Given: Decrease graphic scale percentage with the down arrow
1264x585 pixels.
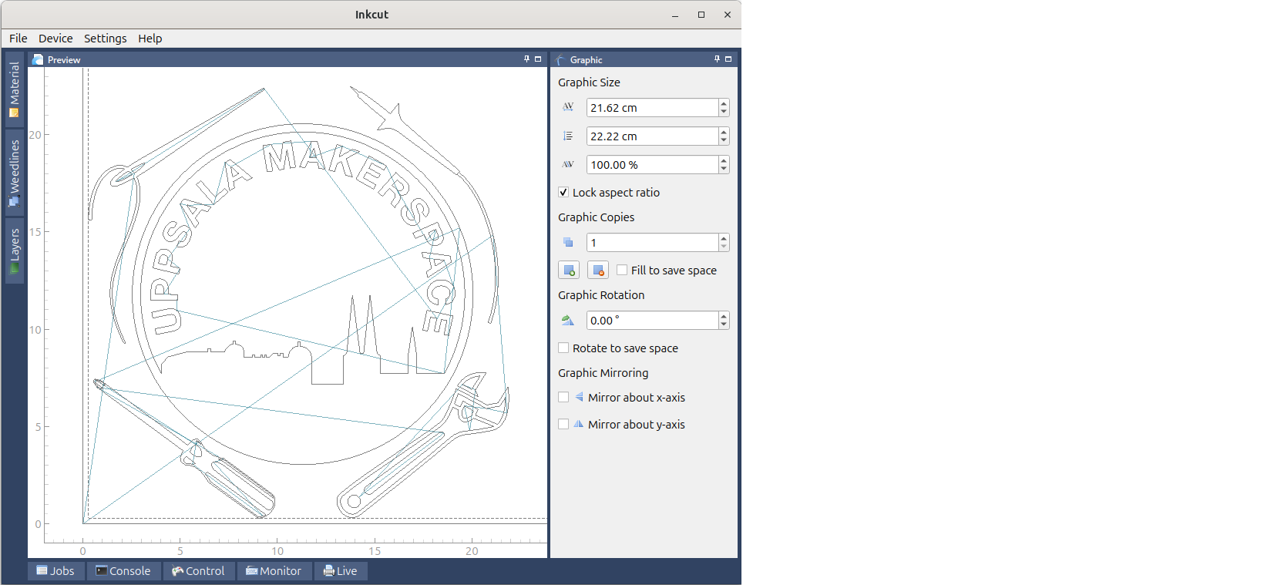Looking at the screenshot, I should click(x=724, y=170).
